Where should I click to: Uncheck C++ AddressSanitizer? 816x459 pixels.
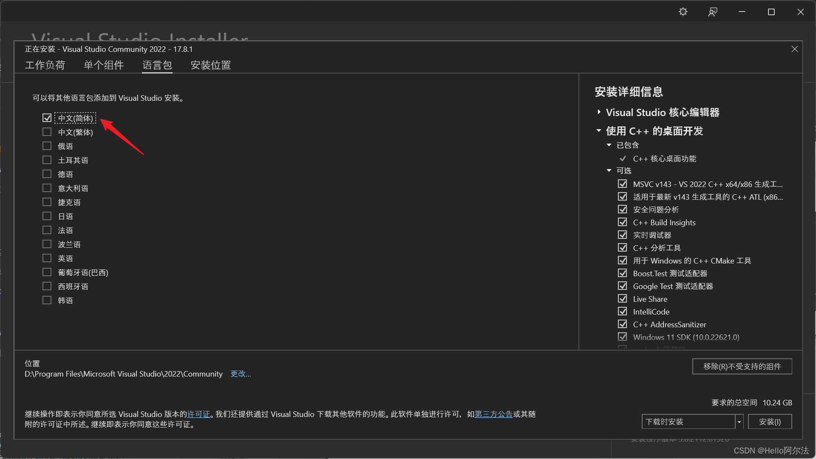[x=623, y=324]
